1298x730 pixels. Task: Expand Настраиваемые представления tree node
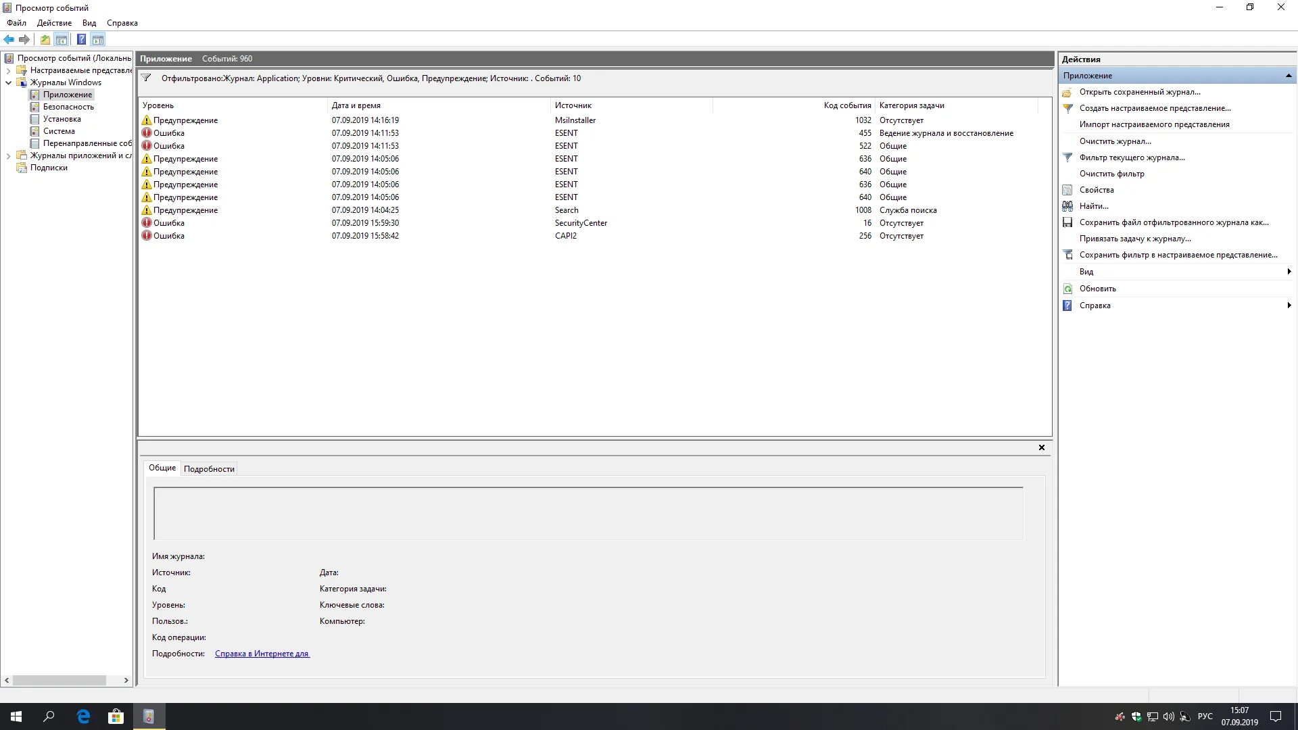pos(9,70)
